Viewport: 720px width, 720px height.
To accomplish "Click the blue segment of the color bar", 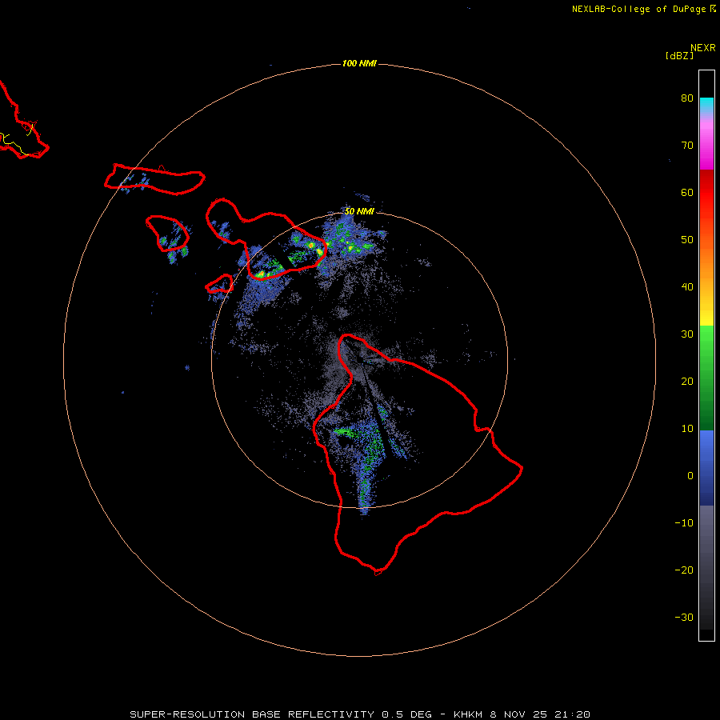I will (706, 468).
